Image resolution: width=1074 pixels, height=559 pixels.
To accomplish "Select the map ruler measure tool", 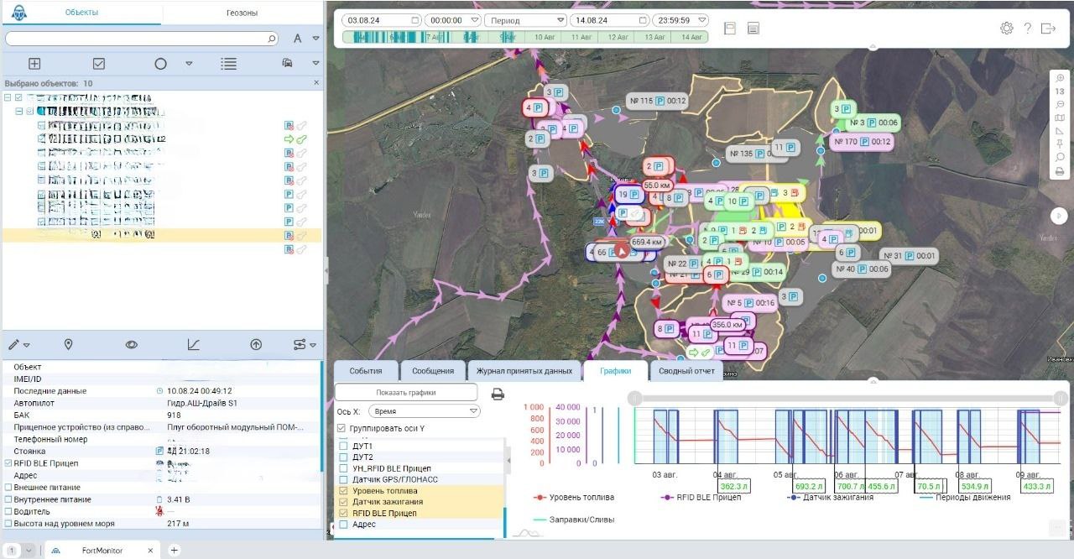I will (1060, 131).
